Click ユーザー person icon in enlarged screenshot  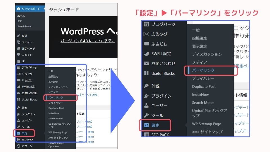pyautogui.click(x=146, y=105)
